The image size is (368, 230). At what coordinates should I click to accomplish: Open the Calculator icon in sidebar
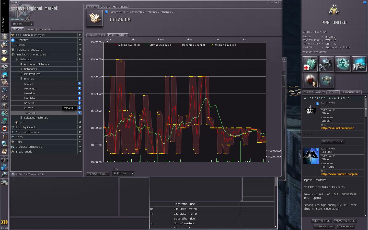[x=4, y=120]
